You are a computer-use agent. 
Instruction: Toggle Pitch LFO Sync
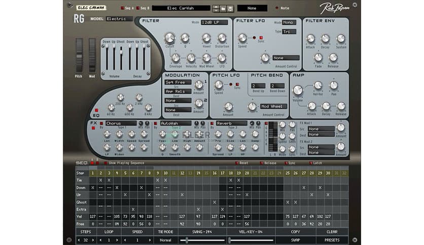[237, 84]
